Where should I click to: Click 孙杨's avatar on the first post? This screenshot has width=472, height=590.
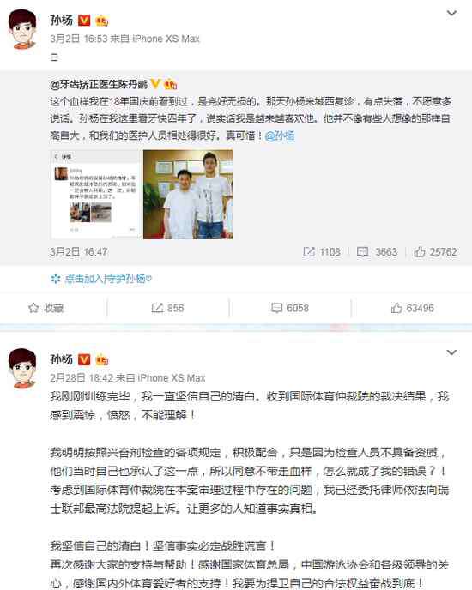22,29
